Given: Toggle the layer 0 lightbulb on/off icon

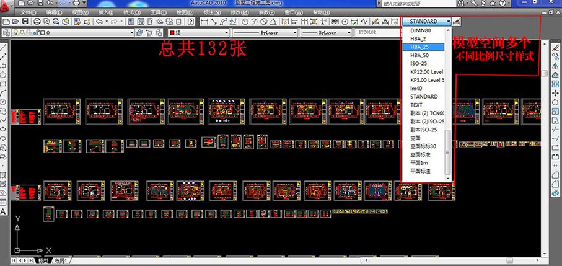Looking at the screenshot, I should [x=15, y=33].
